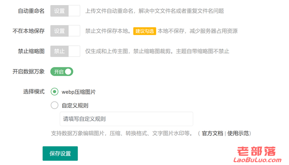Open the 使用示范 link
This screenshot has height=165, width=289.
click(x=238, y=133)
